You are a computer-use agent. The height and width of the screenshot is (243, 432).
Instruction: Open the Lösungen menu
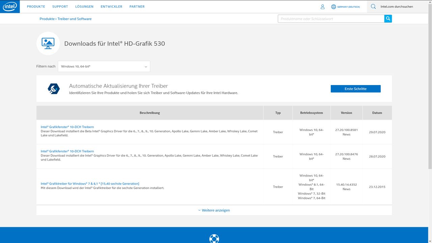(x=84, y=7)
